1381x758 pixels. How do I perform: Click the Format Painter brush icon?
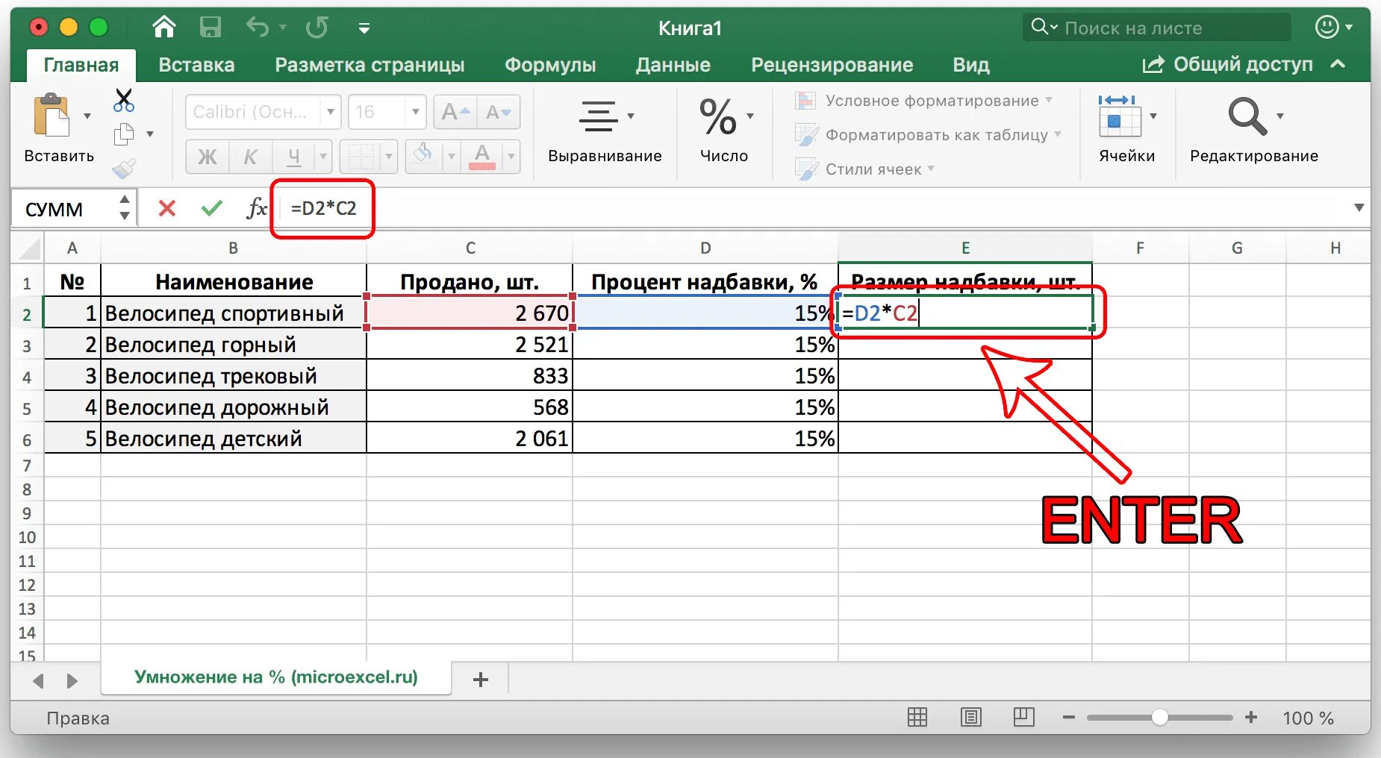(124, 169)
